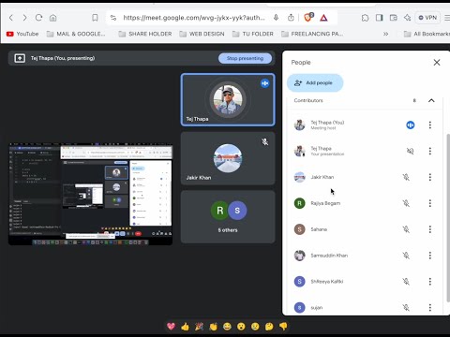Click the Brave Shields icon in address bar
This screenshot has height=337, width=450.
tap(308, 18)
